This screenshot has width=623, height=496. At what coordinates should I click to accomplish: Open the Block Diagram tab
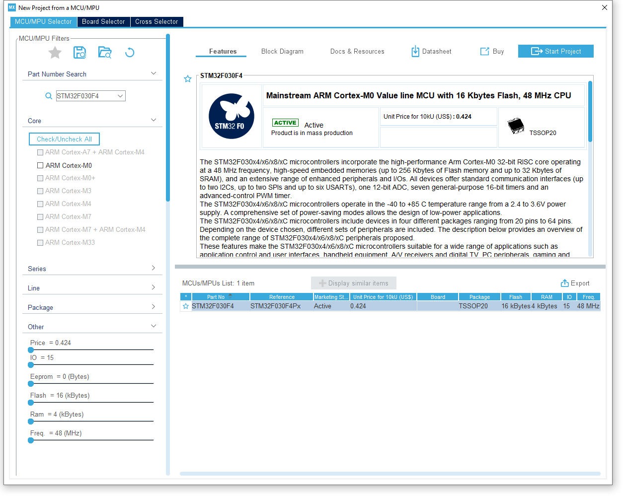pyautogui.click(x=282, y=52)
